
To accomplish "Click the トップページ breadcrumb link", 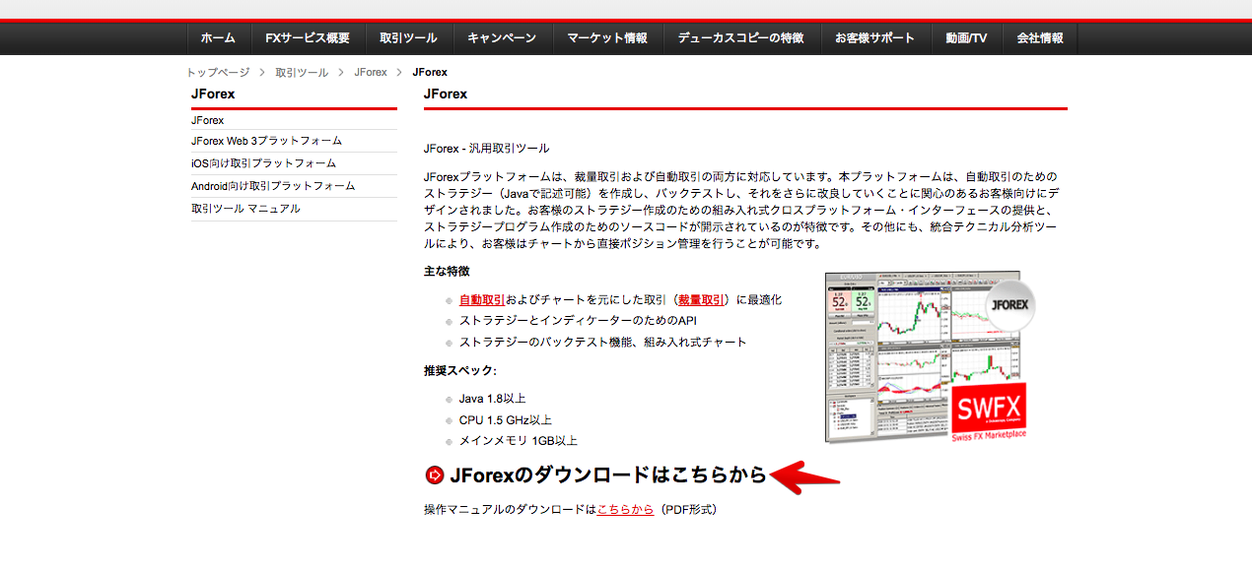I will coord(218,73).
